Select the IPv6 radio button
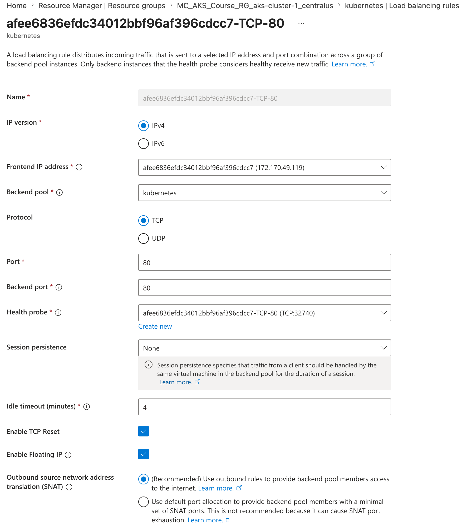 tap(144, 144)
